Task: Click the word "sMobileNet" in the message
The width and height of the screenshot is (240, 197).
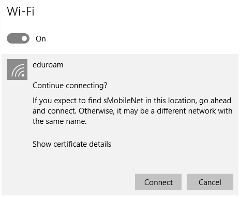Action: [x=123, y=101]
